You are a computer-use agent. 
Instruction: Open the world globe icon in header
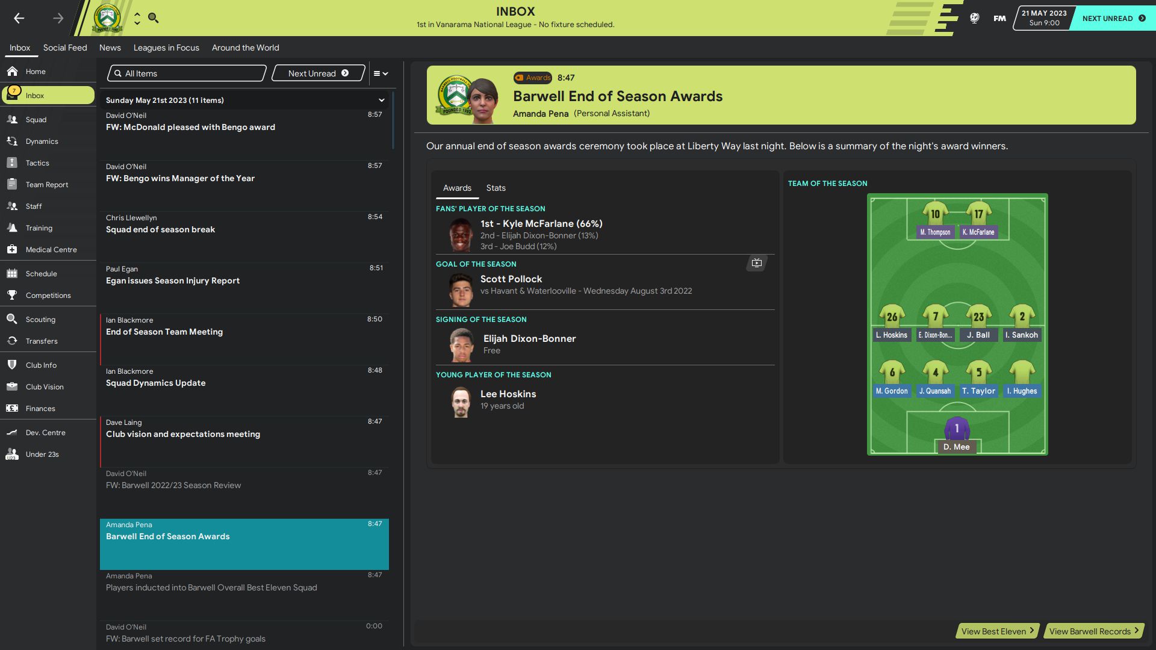click(974, 18)
